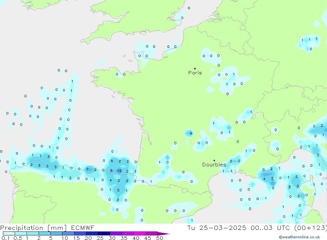Pick the 40–45 mm legend color swatch

[x=140, y=233]
